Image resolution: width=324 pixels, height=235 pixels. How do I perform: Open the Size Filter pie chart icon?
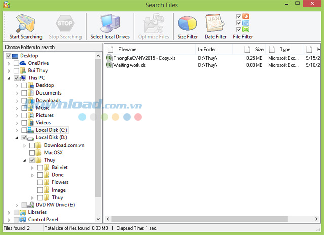click(187, 23)
